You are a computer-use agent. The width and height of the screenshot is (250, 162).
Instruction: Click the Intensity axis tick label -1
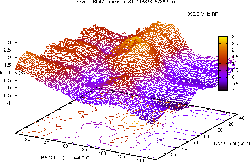pyautogui.click(x=8, y=103)
